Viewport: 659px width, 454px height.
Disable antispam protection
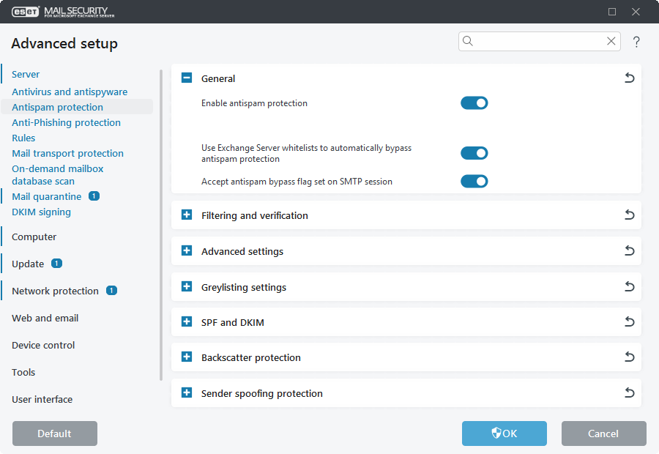coord(474,103)
